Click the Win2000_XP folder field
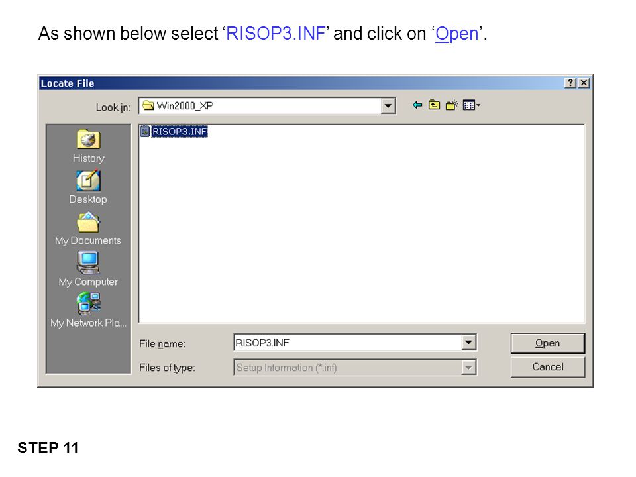This screenshot has height=477, width=636. [267, 106]
